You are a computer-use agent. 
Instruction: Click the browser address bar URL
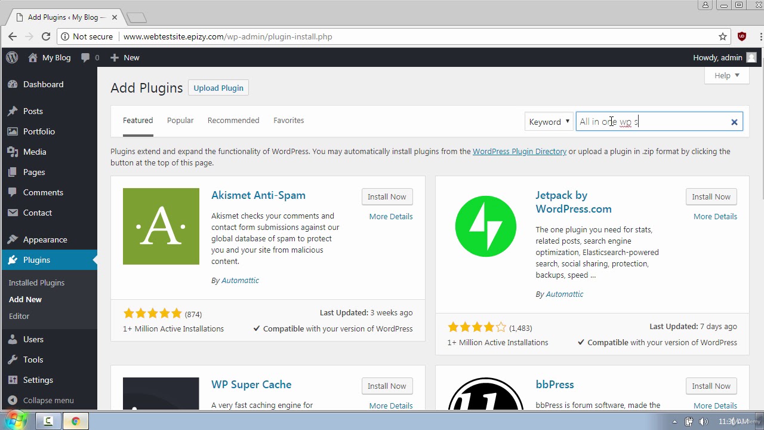click(227, 36)
